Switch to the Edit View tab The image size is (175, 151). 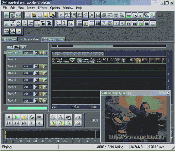pos(10,39)
